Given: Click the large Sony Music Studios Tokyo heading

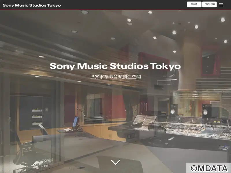Looking at the screenshot, I should (115, 66).
